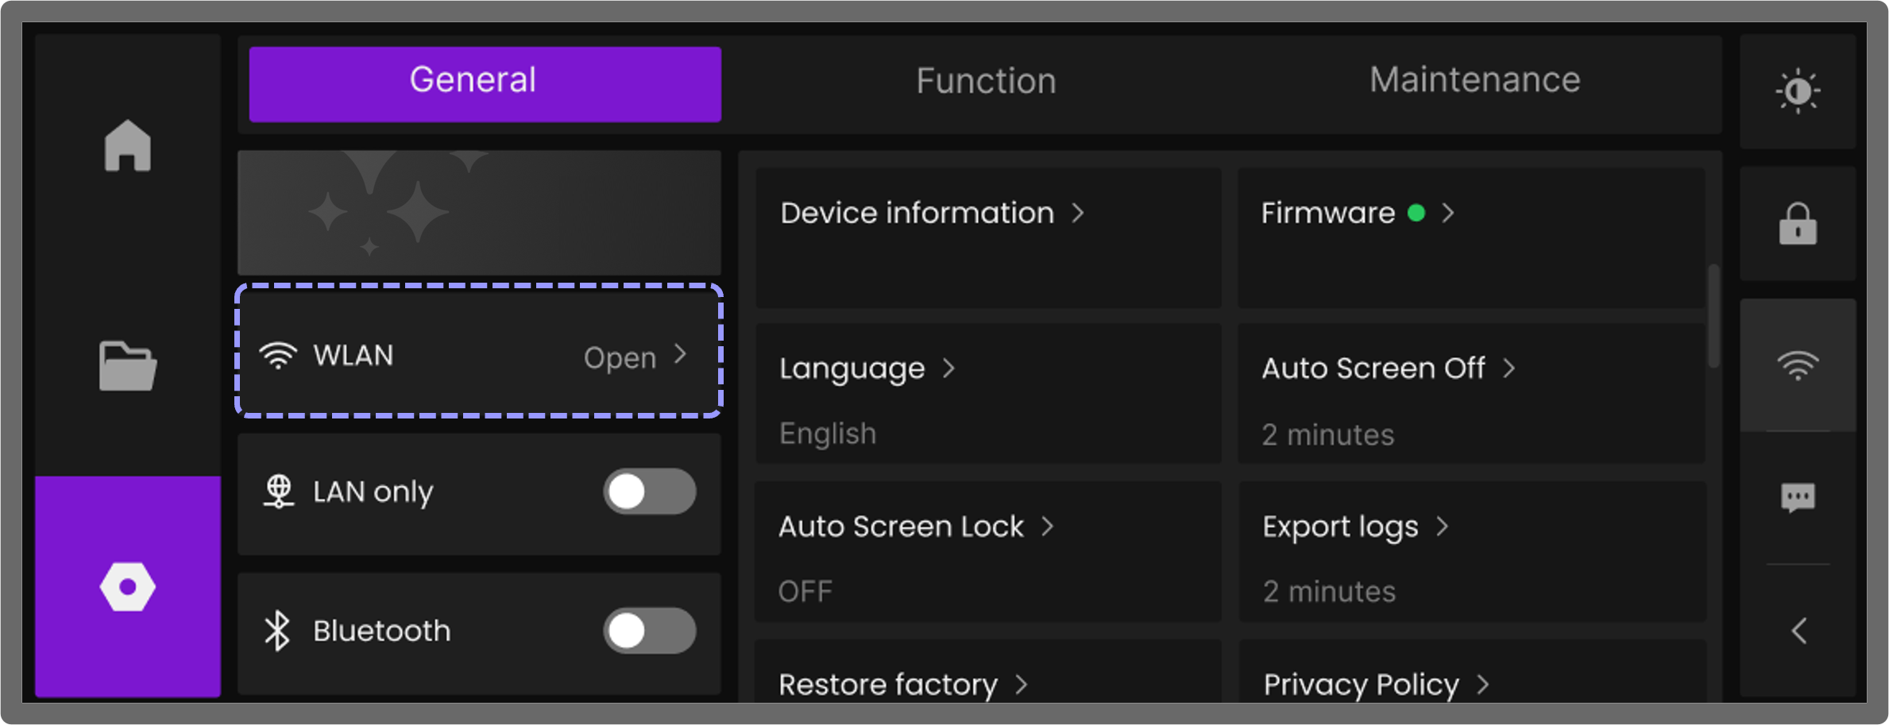Click the settings list vertical scrollbar
Image resolution: width=1889 pixels, height=725 pixels.
[1713, 316]
